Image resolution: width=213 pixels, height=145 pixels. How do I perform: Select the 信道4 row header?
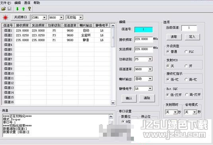[8, 45]
